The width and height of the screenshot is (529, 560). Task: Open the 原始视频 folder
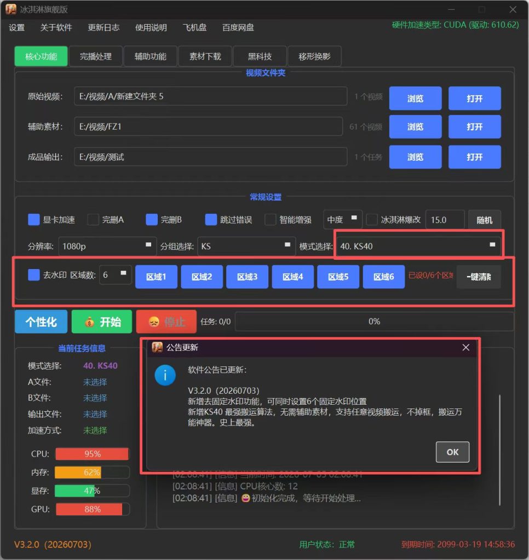point(475,98)
